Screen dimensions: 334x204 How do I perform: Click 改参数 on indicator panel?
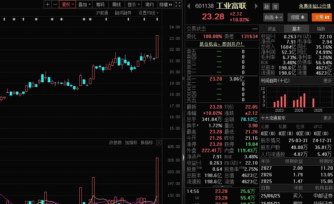(x=115, y=142)
